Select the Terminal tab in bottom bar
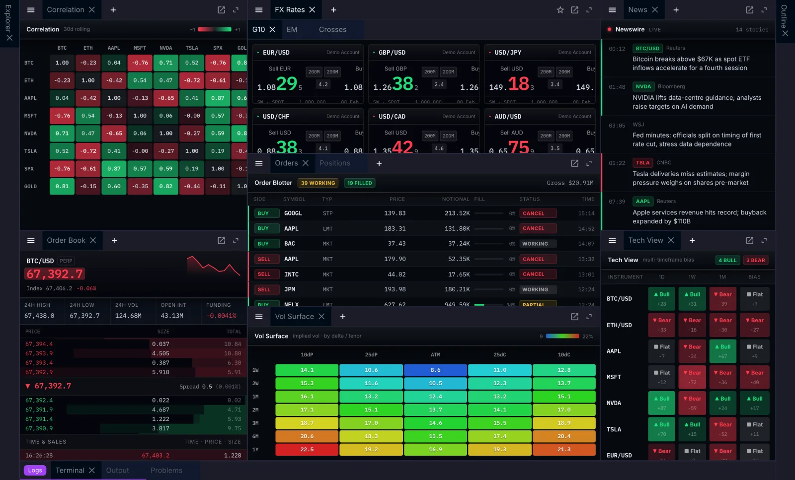This screenshot has width=795, height=480. (x=70, y=471)
